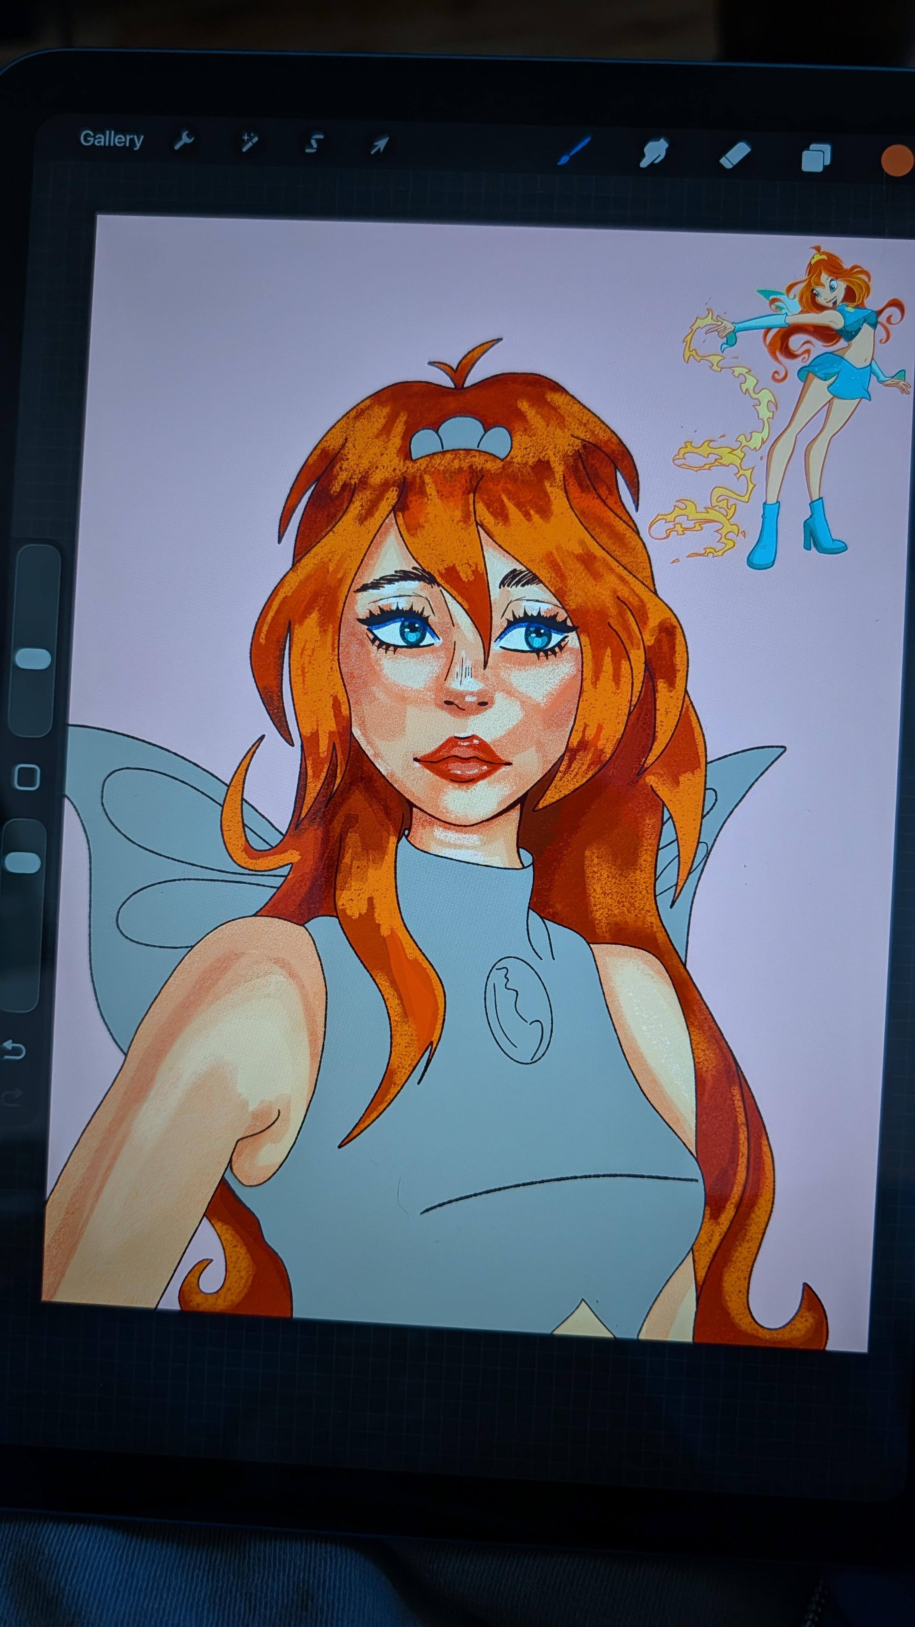The image size is (915, 1627).
Task: Open the Adjustments magic wand menu
Action: (249, 143)
